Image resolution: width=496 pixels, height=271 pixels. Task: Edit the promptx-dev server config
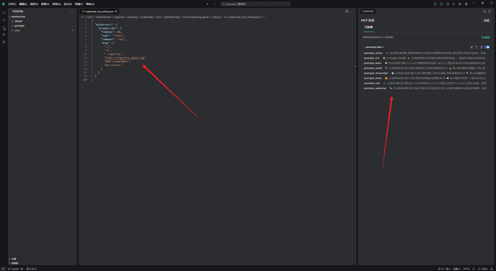pyautogui.click(x=471, y=47)
